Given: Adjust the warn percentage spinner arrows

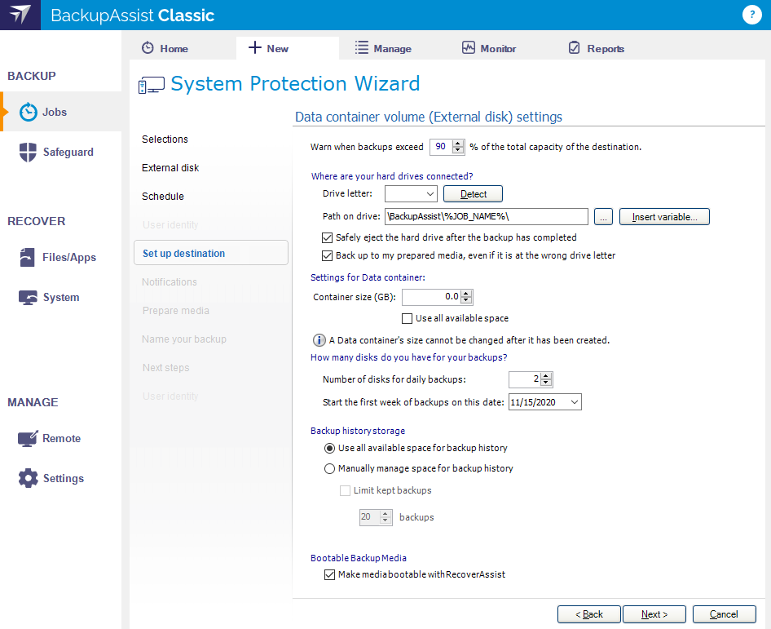Looking at the screenshot, I should click(x=458, y=147).
